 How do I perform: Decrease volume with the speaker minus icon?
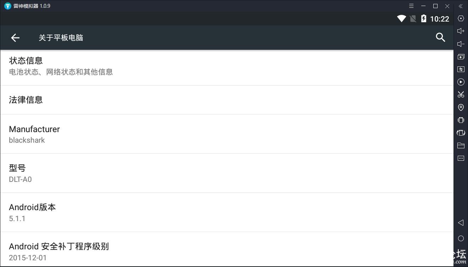coord(461,44)
